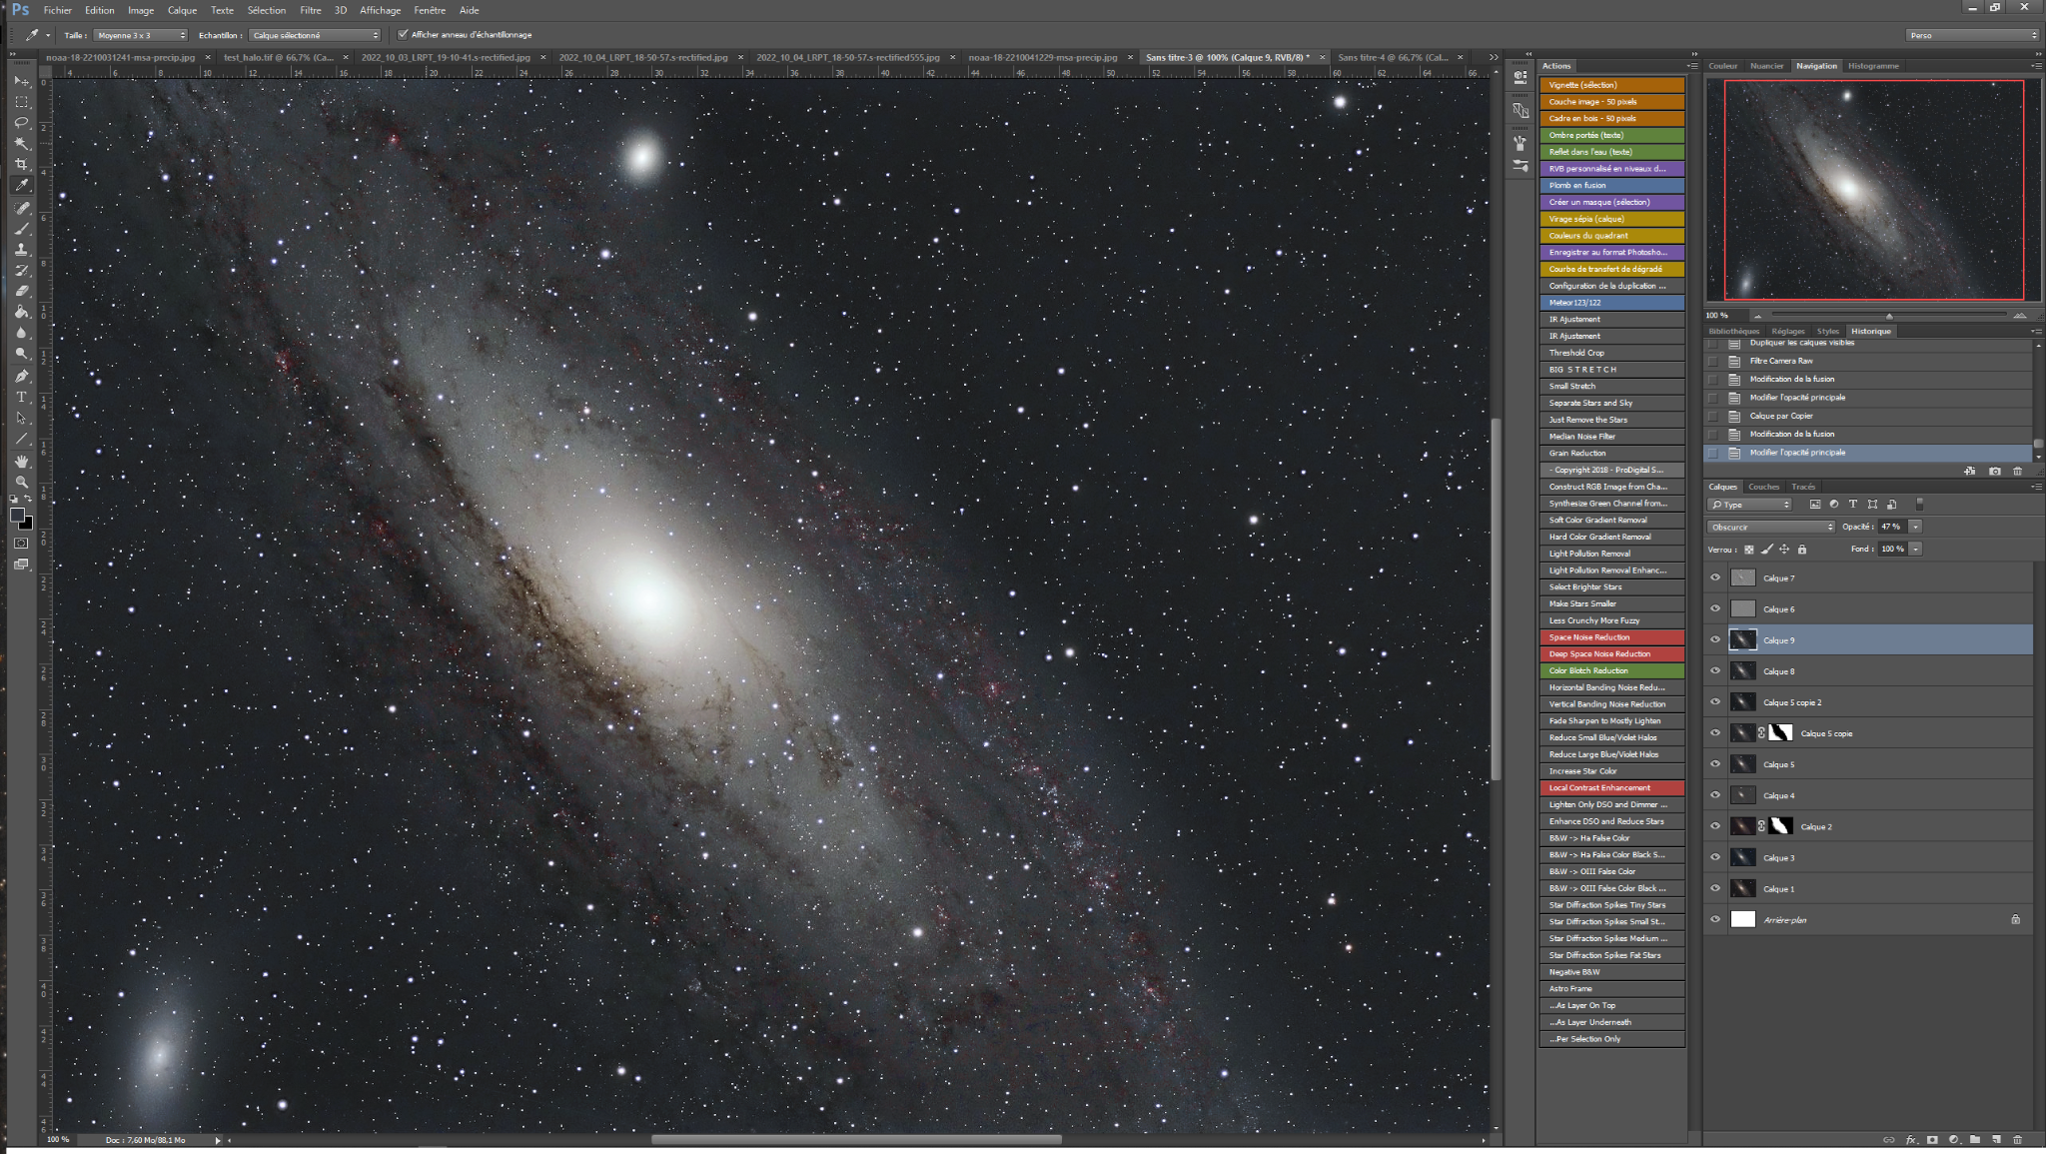Select the Rectangular Marquee tool

[x=21, y=102]
